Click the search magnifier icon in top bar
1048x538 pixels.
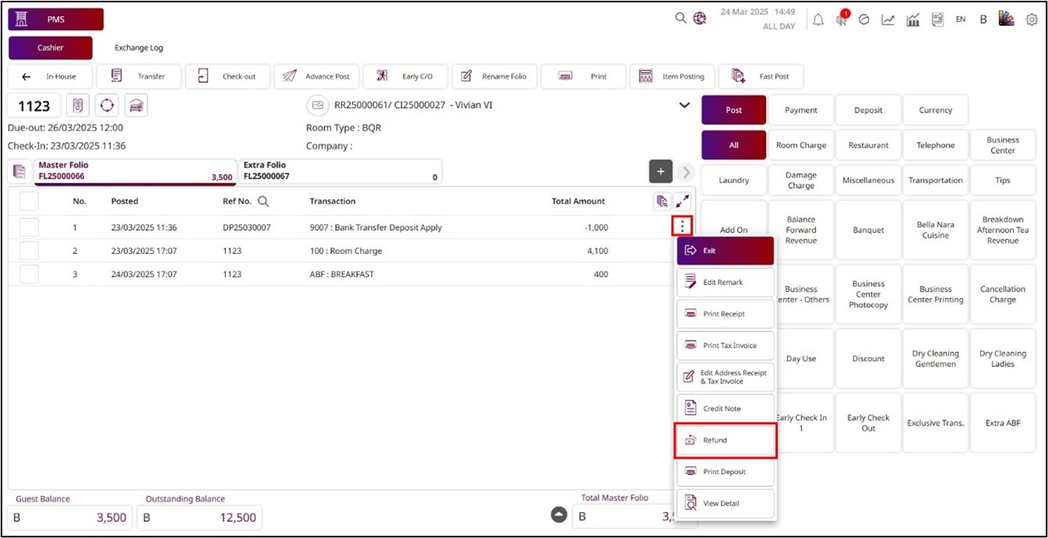(x=681, y=19)
